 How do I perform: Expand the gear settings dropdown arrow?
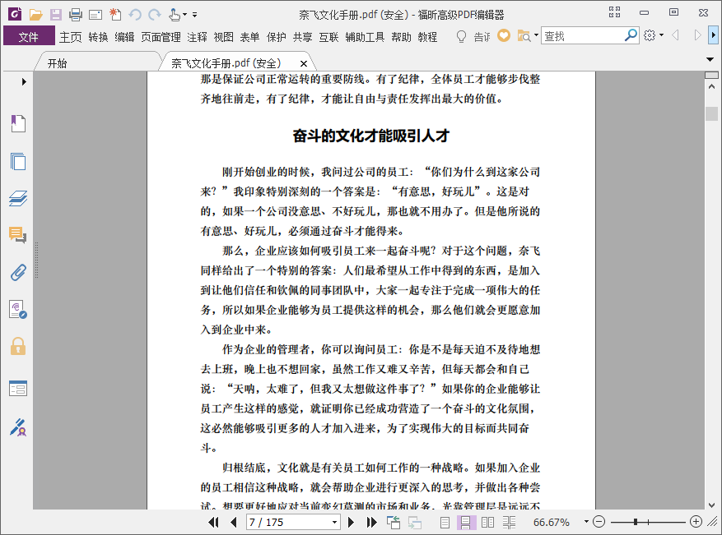pyautogui.click(x=662, y=35)
